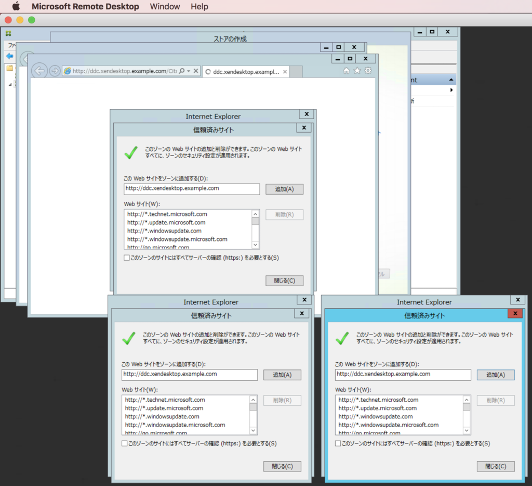Click the search magnifier in the IE address bar
Image resolution: width=532 pixels, height=486 pixels.
(x=182, y=71)
